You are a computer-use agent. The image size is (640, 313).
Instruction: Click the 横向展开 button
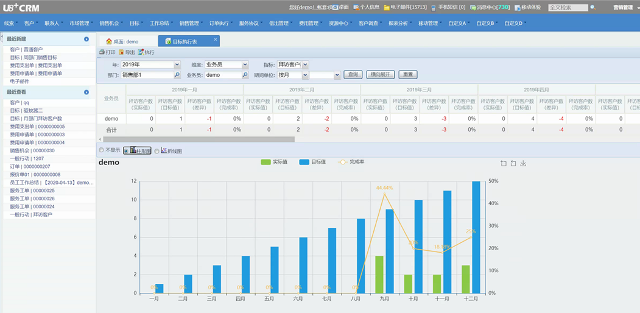coord(381,75)
